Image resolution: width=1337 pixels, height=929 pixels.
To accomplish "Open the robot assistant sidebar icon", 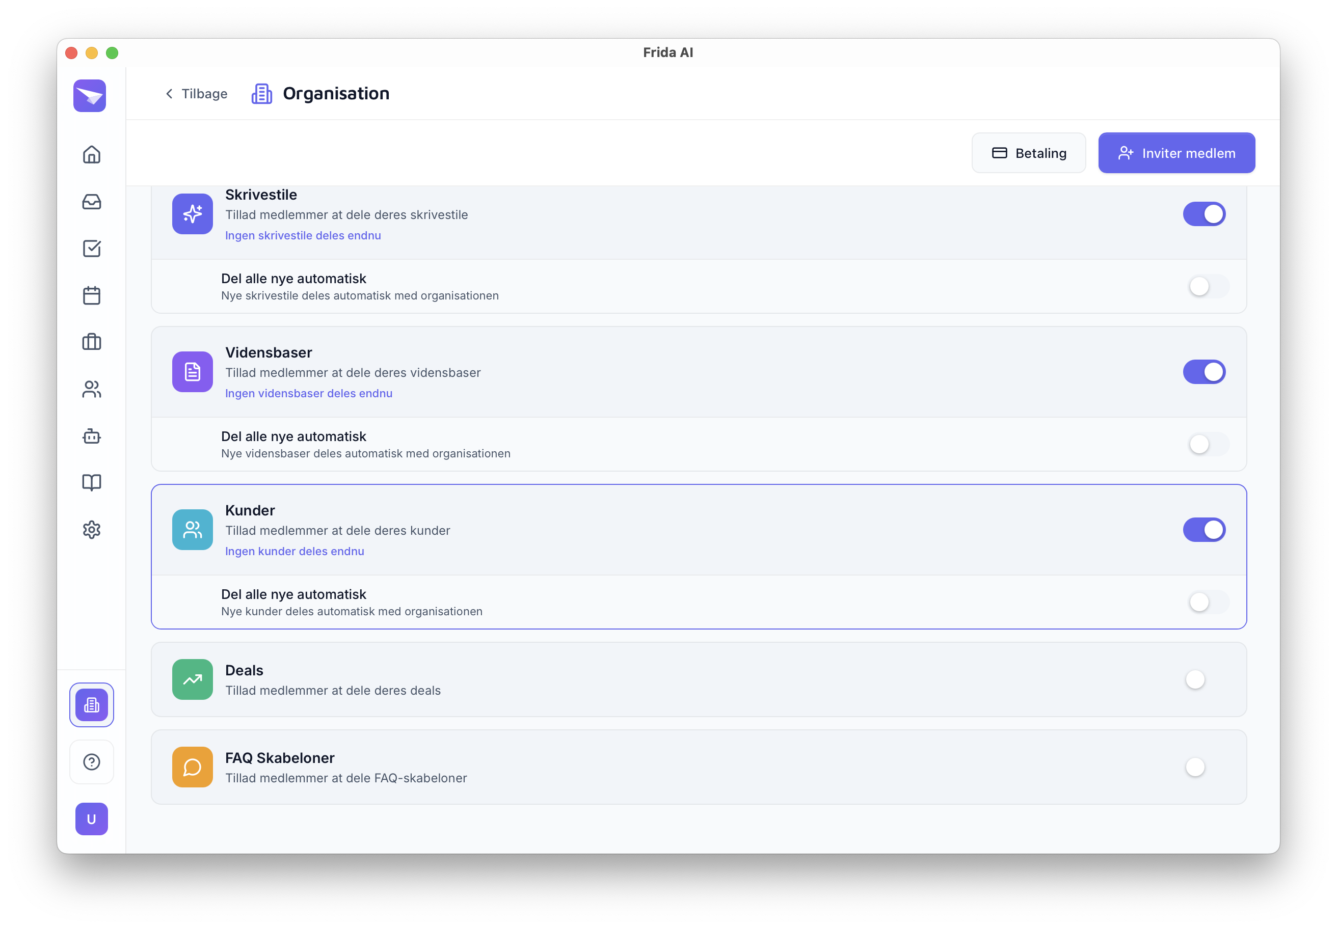I will 91,436.
